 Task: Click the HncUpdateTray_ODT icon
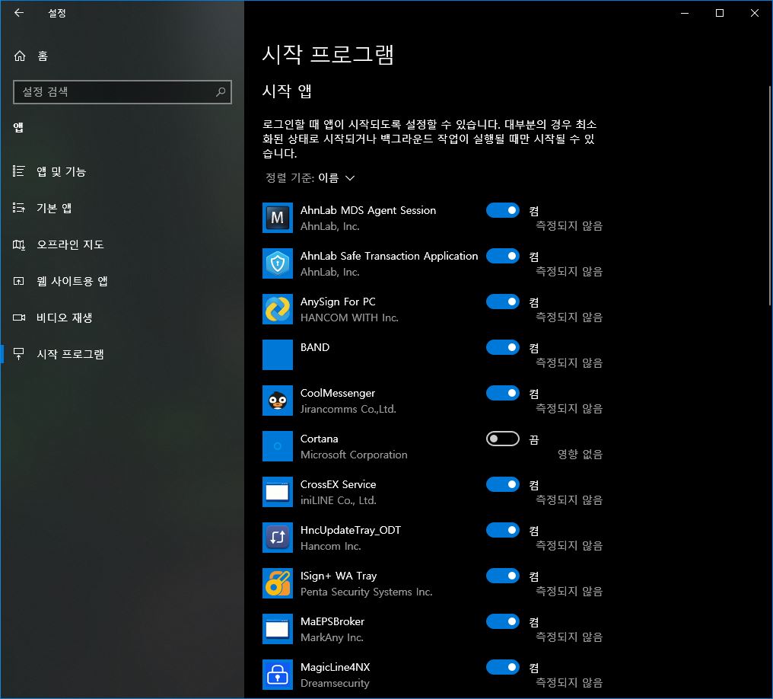coord(278,538)
